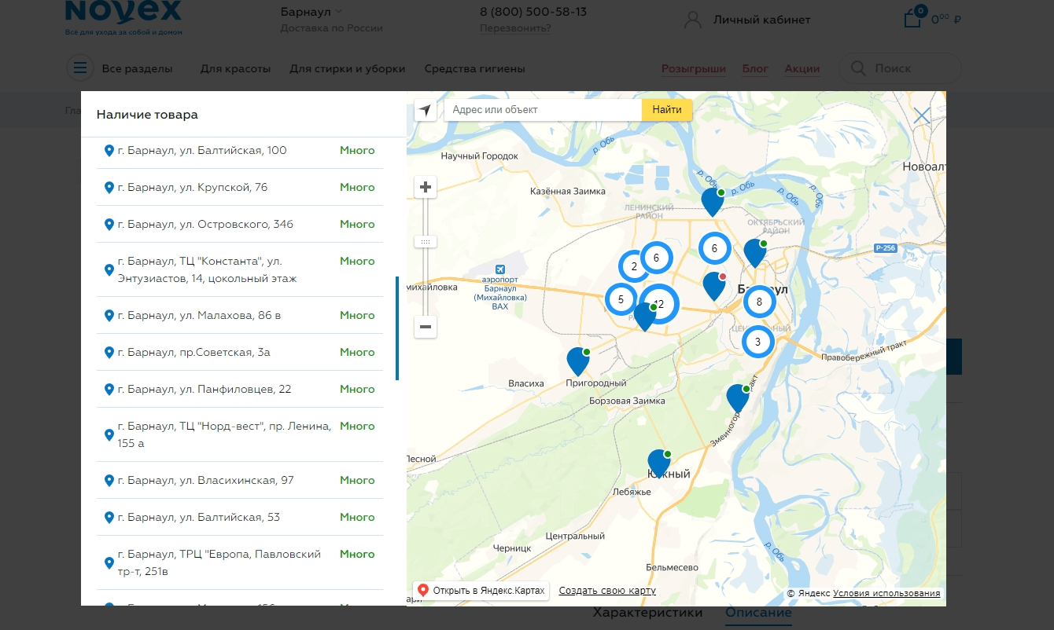
Task: Click the store marker in Октябрьский район
Action: click(x=755, y=253)
